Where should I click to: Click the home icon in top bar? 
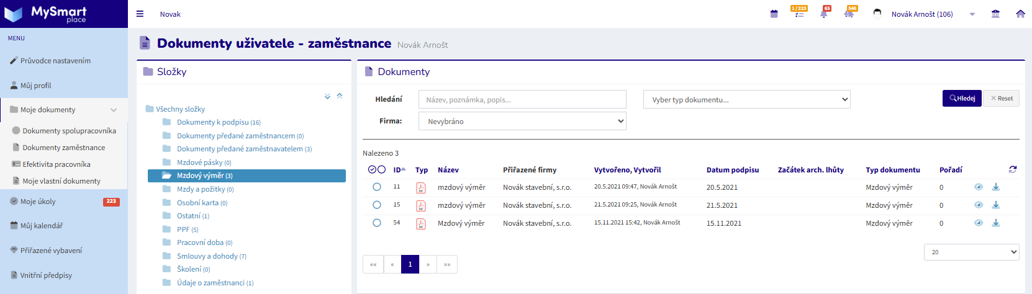point(1020,14)
